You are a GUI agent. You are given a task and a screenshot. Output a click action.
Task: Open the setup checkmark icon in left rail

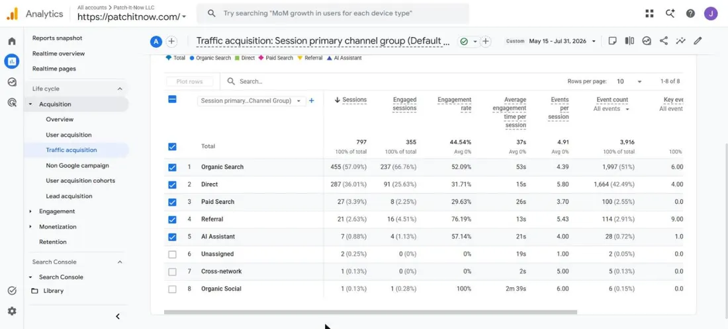pos(12,291)
